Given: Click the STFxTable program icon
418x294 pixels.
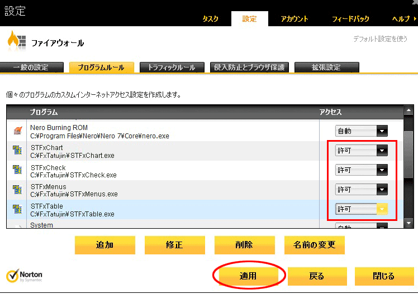Looking at the screenshot, I should (17, 209).
